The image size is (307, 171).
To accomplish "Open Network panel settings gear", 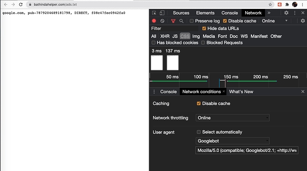I will tap(303, 21).
